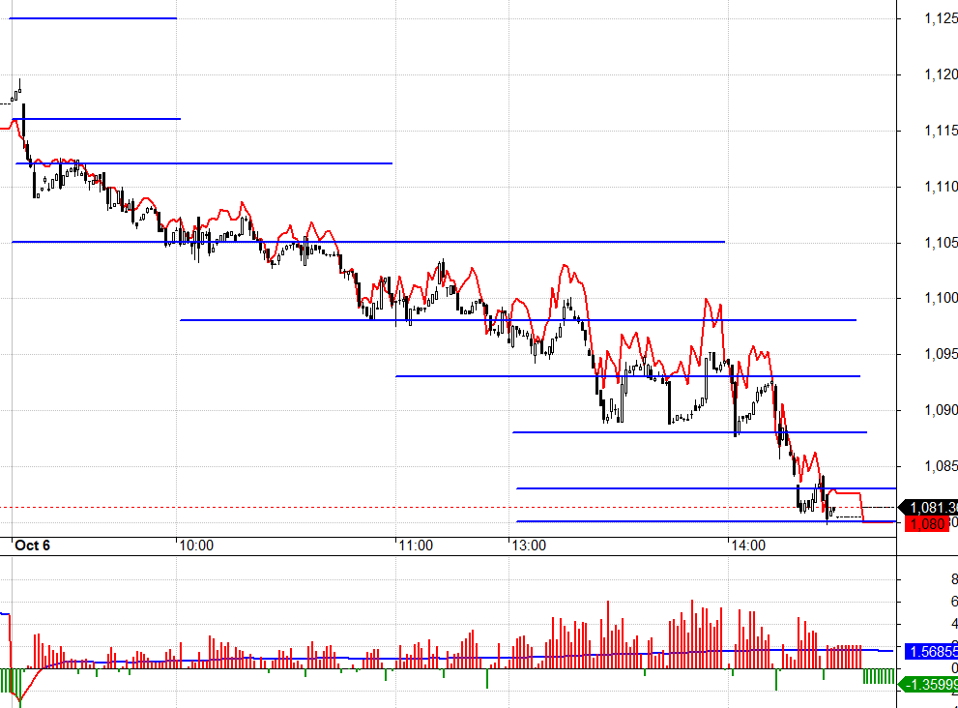Click the 11:00 time axis label
Viewport: 958px width, 708px height.
[416, 546]
